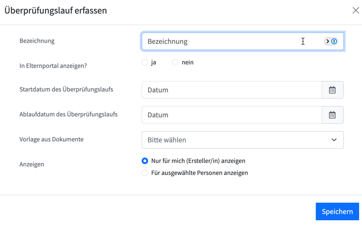Close the Überprüfungslauf erfassen dialog
The width and height of the screenshot is (362, 225).
coord(356,10)
